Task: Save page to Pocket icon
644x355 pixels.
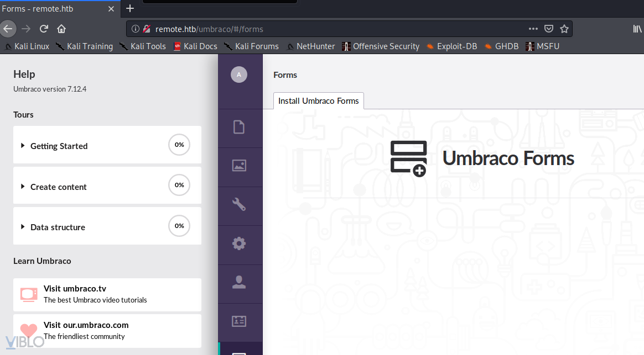Action: pyautogui.click(x=549, y=29)
